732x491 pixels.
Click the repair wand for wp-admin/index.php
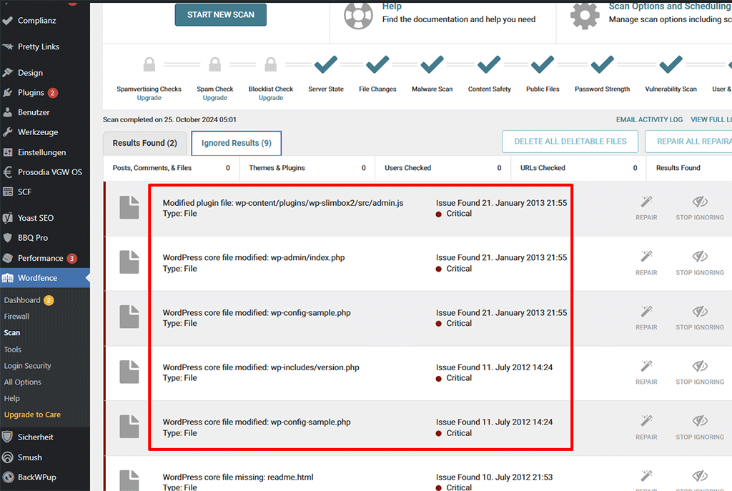646,256
